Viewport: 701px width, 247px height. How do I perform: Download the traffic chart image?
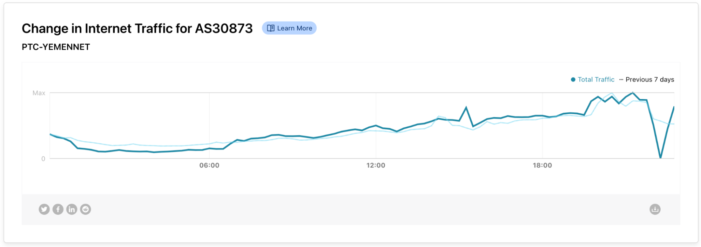pos(655,209)
